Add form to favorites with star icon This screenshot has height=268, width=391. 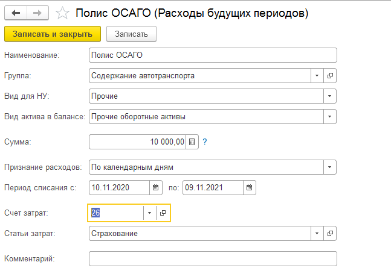tap(62, 13)
